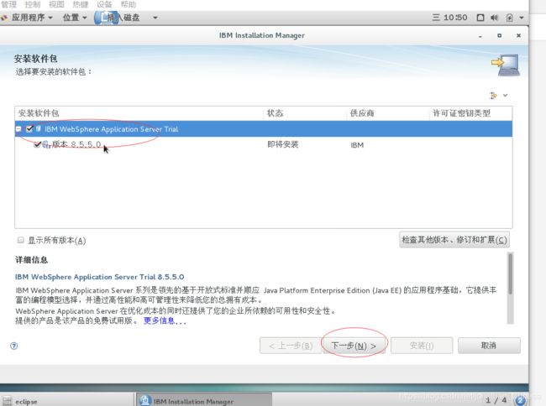
Task: Open the 应用程序 menu
Action: 32,18
